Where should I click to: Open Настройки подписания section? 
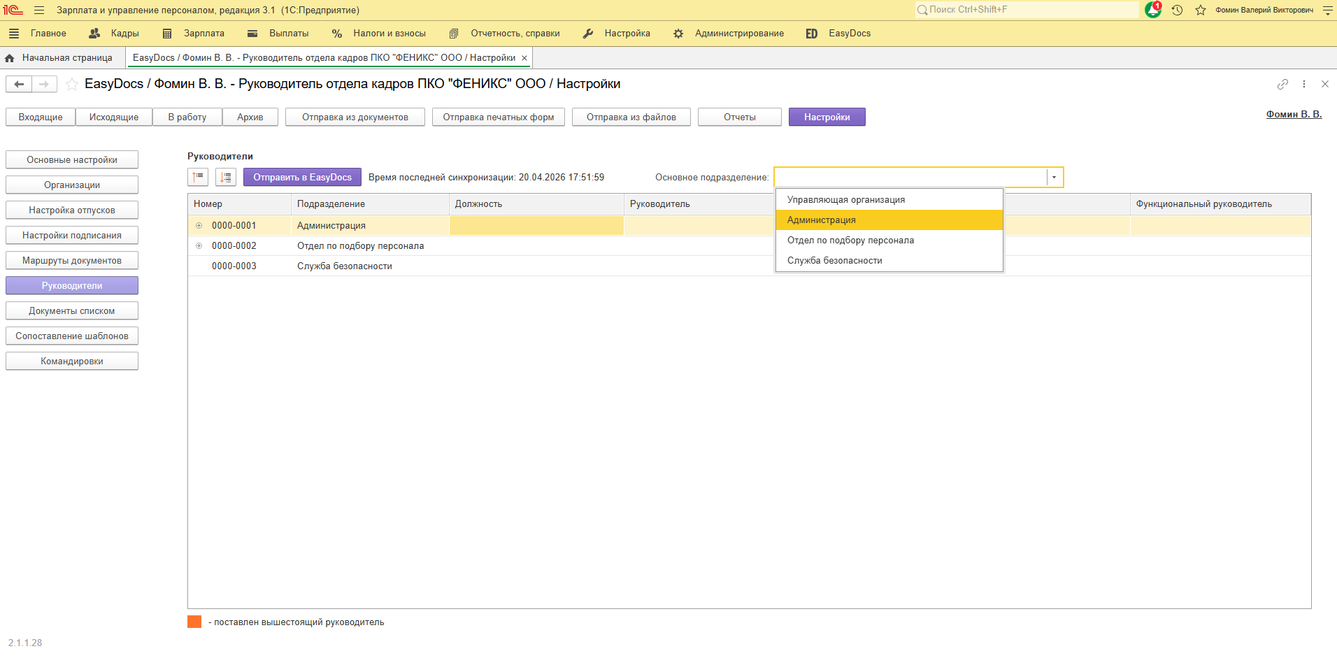[x=72, y=236]
